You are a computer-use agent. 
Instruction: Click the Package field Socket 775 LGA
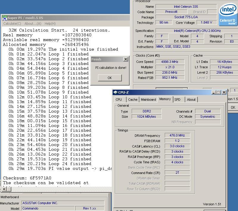pos(186,17)
